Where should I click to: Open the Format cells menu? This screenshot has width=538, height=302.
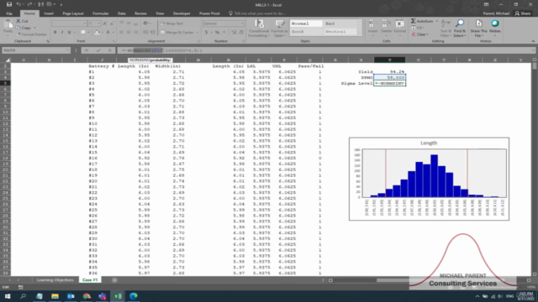pyautogui.click(x=400, y=28)
